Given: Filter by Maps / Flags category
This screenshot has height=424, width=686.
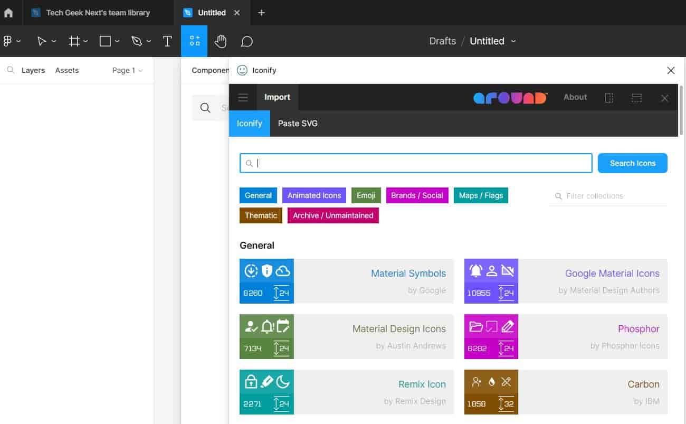Looking at the screenshot, I should pyautogui.click(x=481, y=195).
